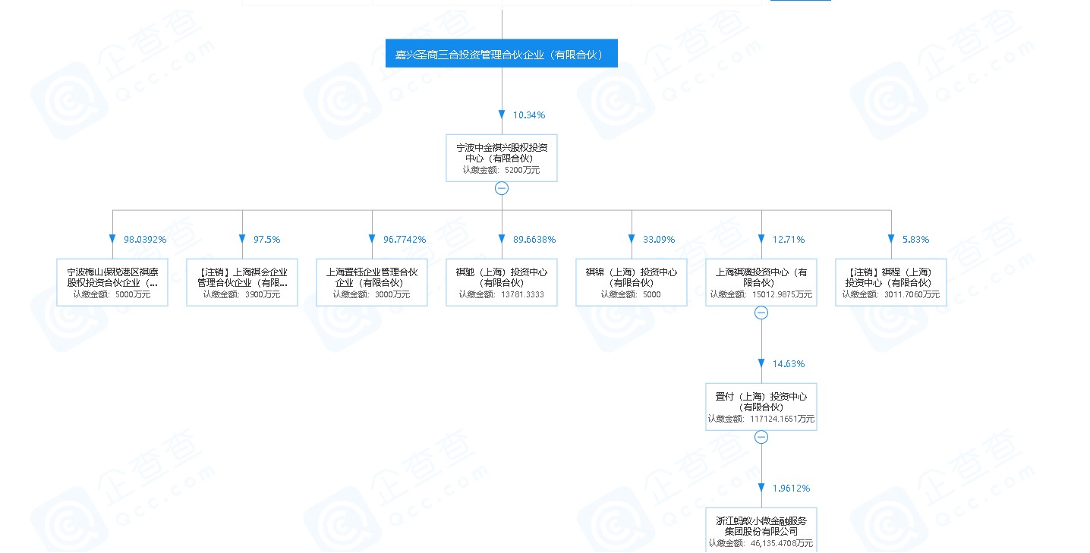Select the root node 嘉兴圣商三合投资管理合伙企业
Screen dimensions: 1090x553
pos(501,54)
